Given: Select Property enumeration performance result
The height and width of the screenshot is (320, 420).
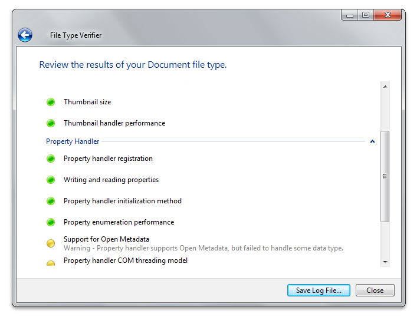Looking at the screenshot, I should coord(119,222).
